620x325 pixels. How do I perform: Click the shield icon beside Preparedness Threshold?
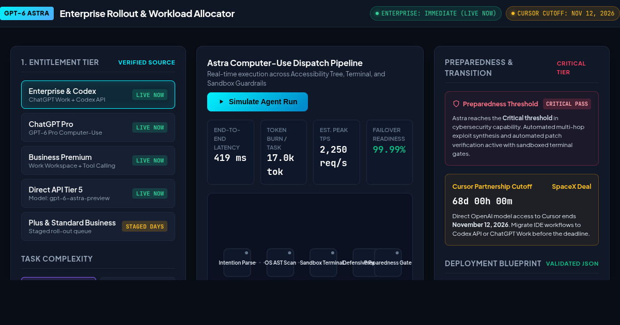tap(456, 104)
